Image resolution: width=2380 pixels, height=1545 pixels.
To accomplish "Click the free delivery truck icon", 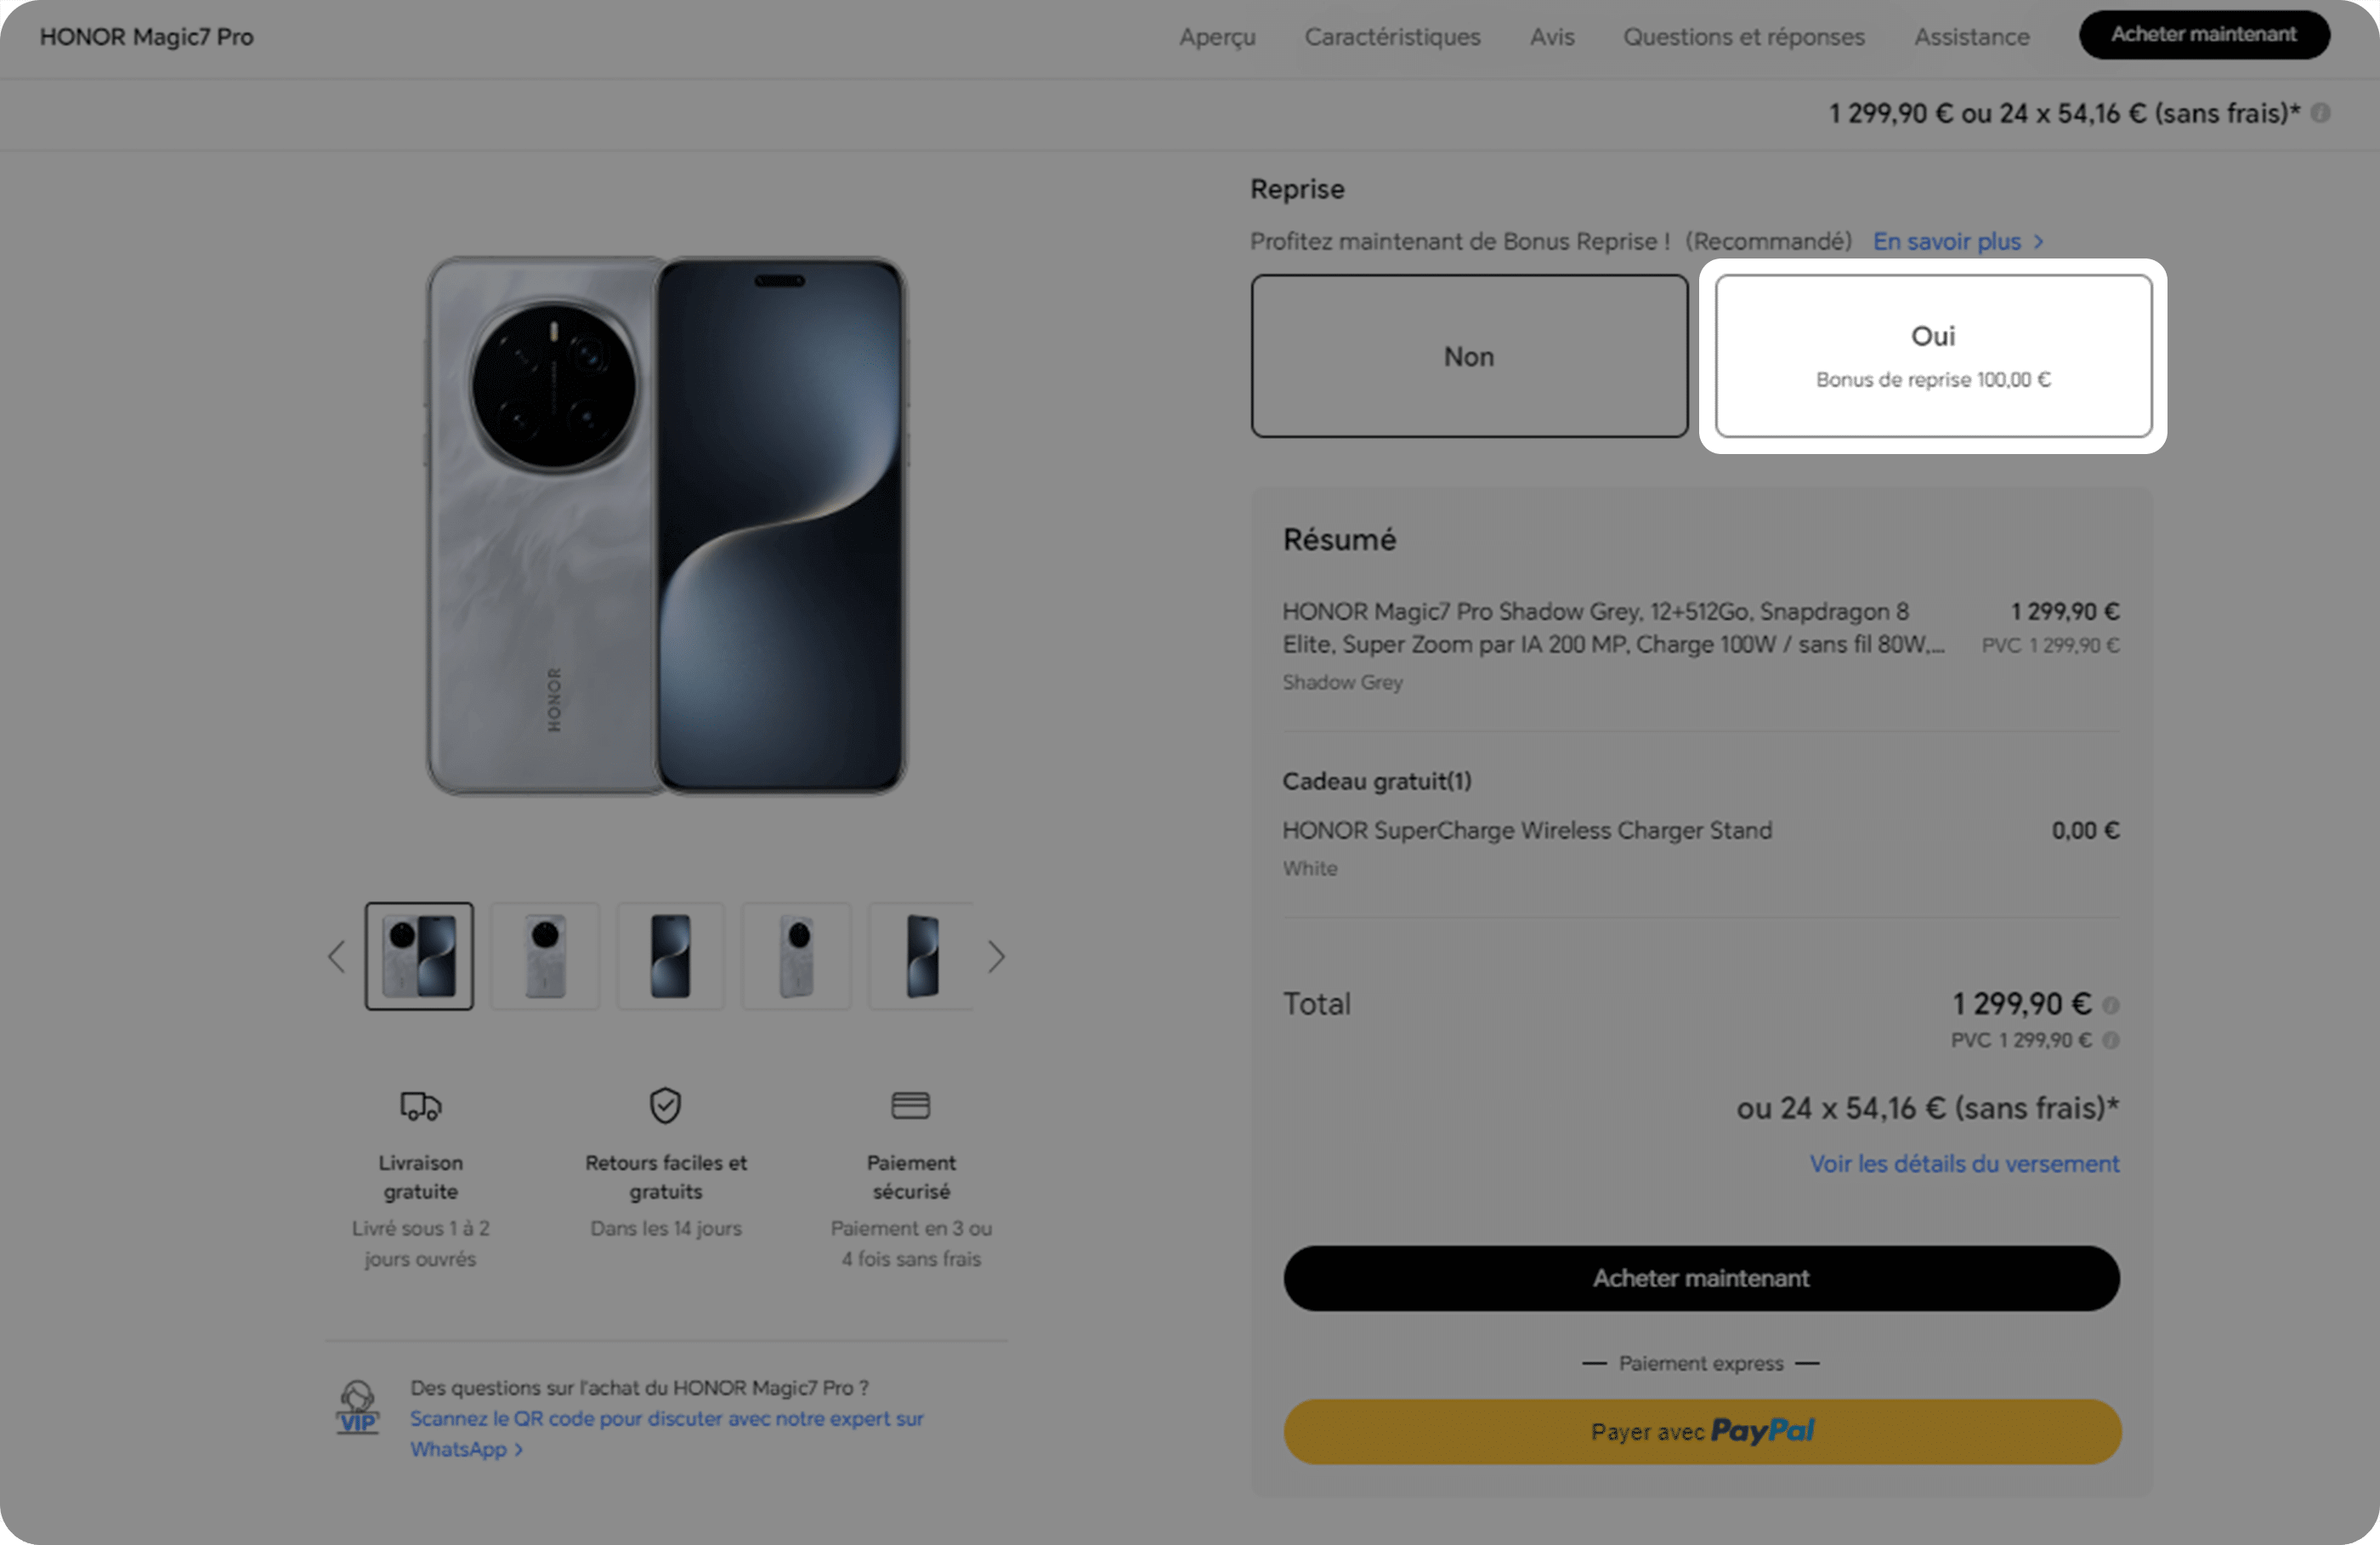I will point(420,1105).
